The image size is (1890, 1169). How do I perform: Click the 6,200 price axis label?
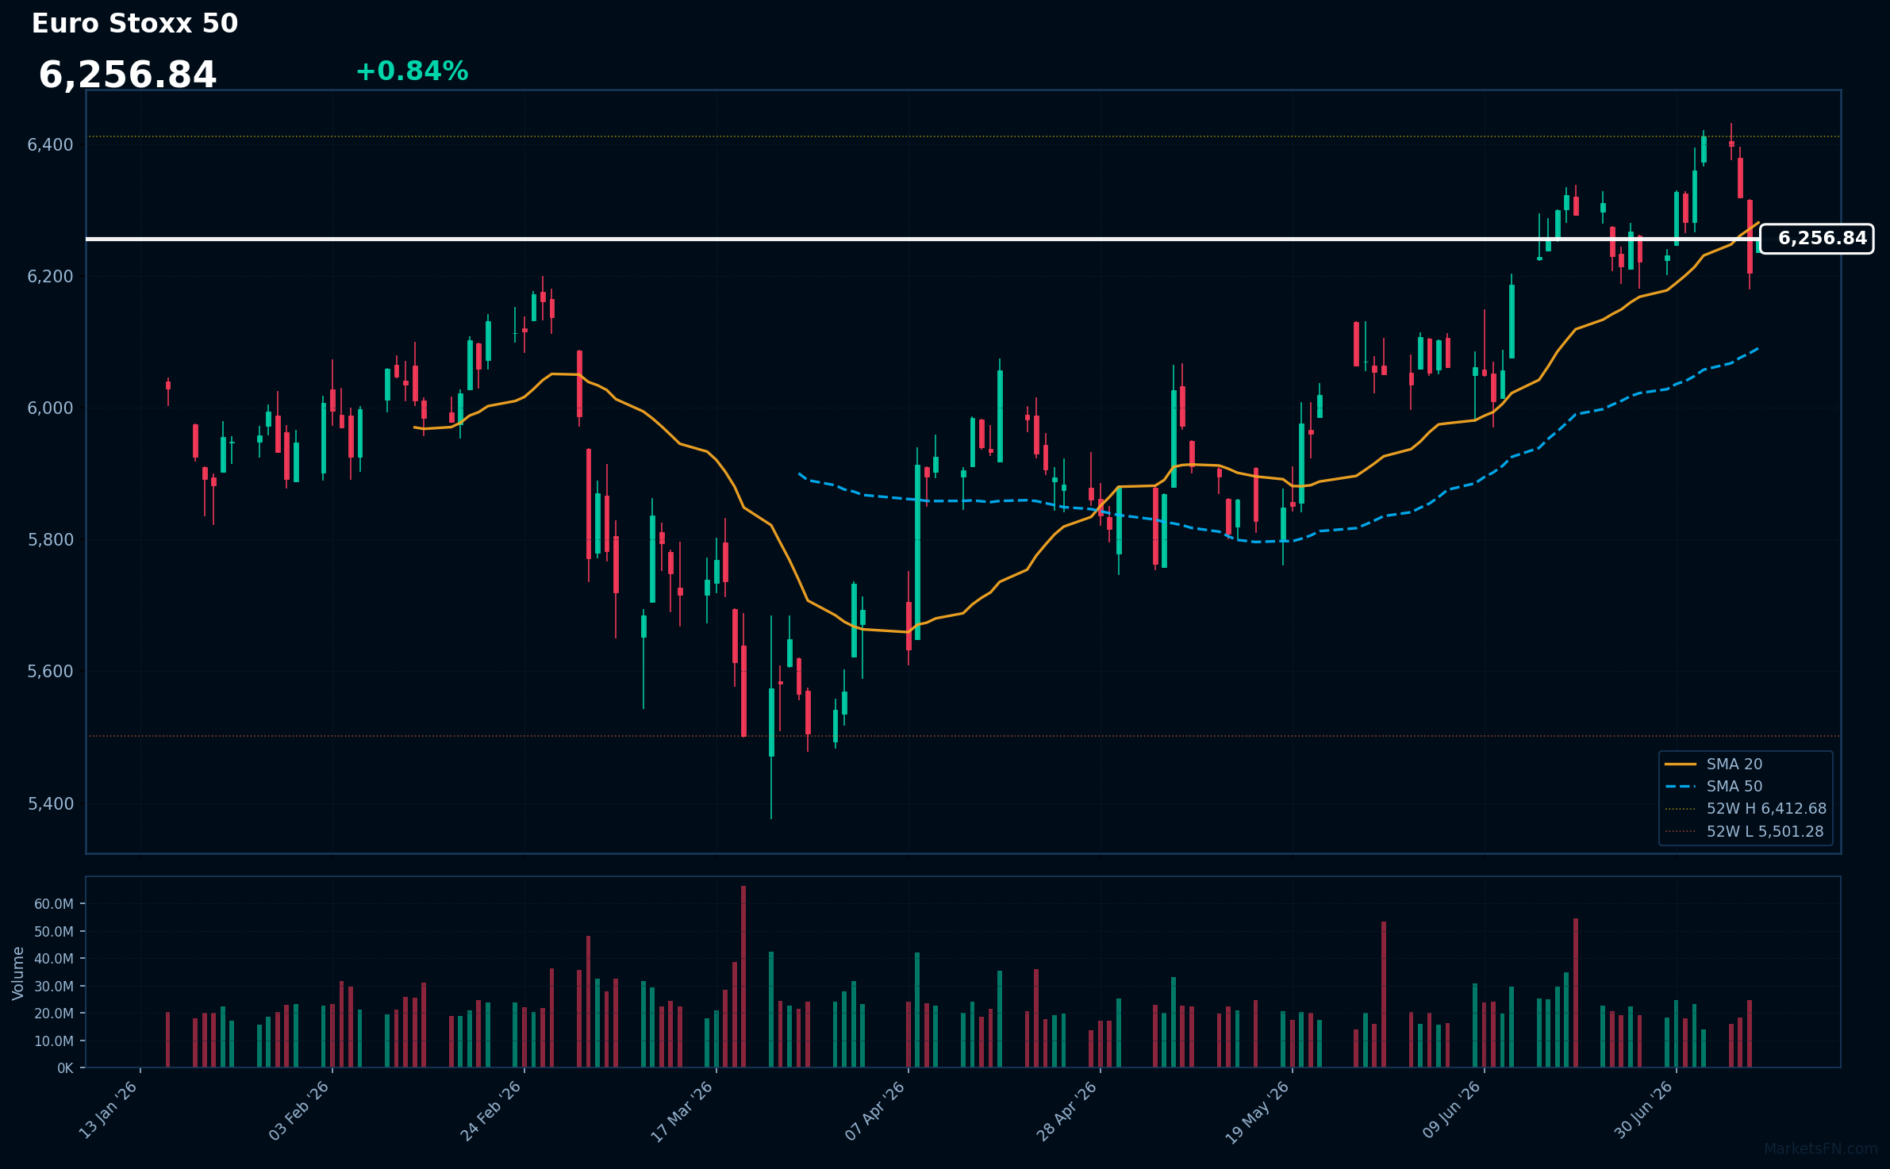point(50,277)
